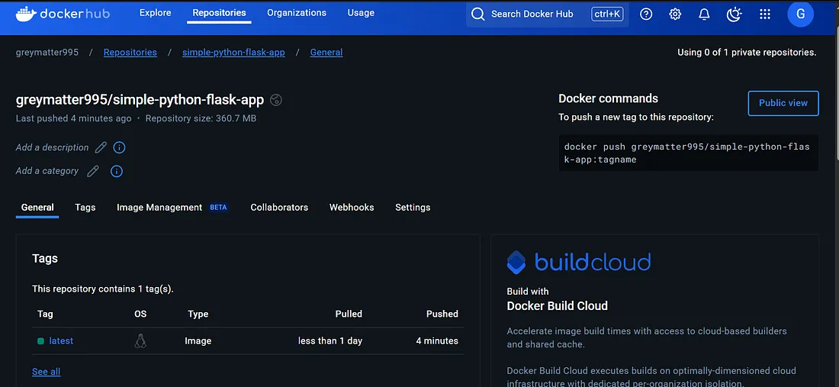Open the Organizations menu item

click(x=297, y=13)
